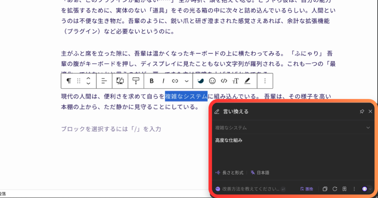Toggle bold formatting
Viewport: 378px width, 198px height.
coord(152,81)
